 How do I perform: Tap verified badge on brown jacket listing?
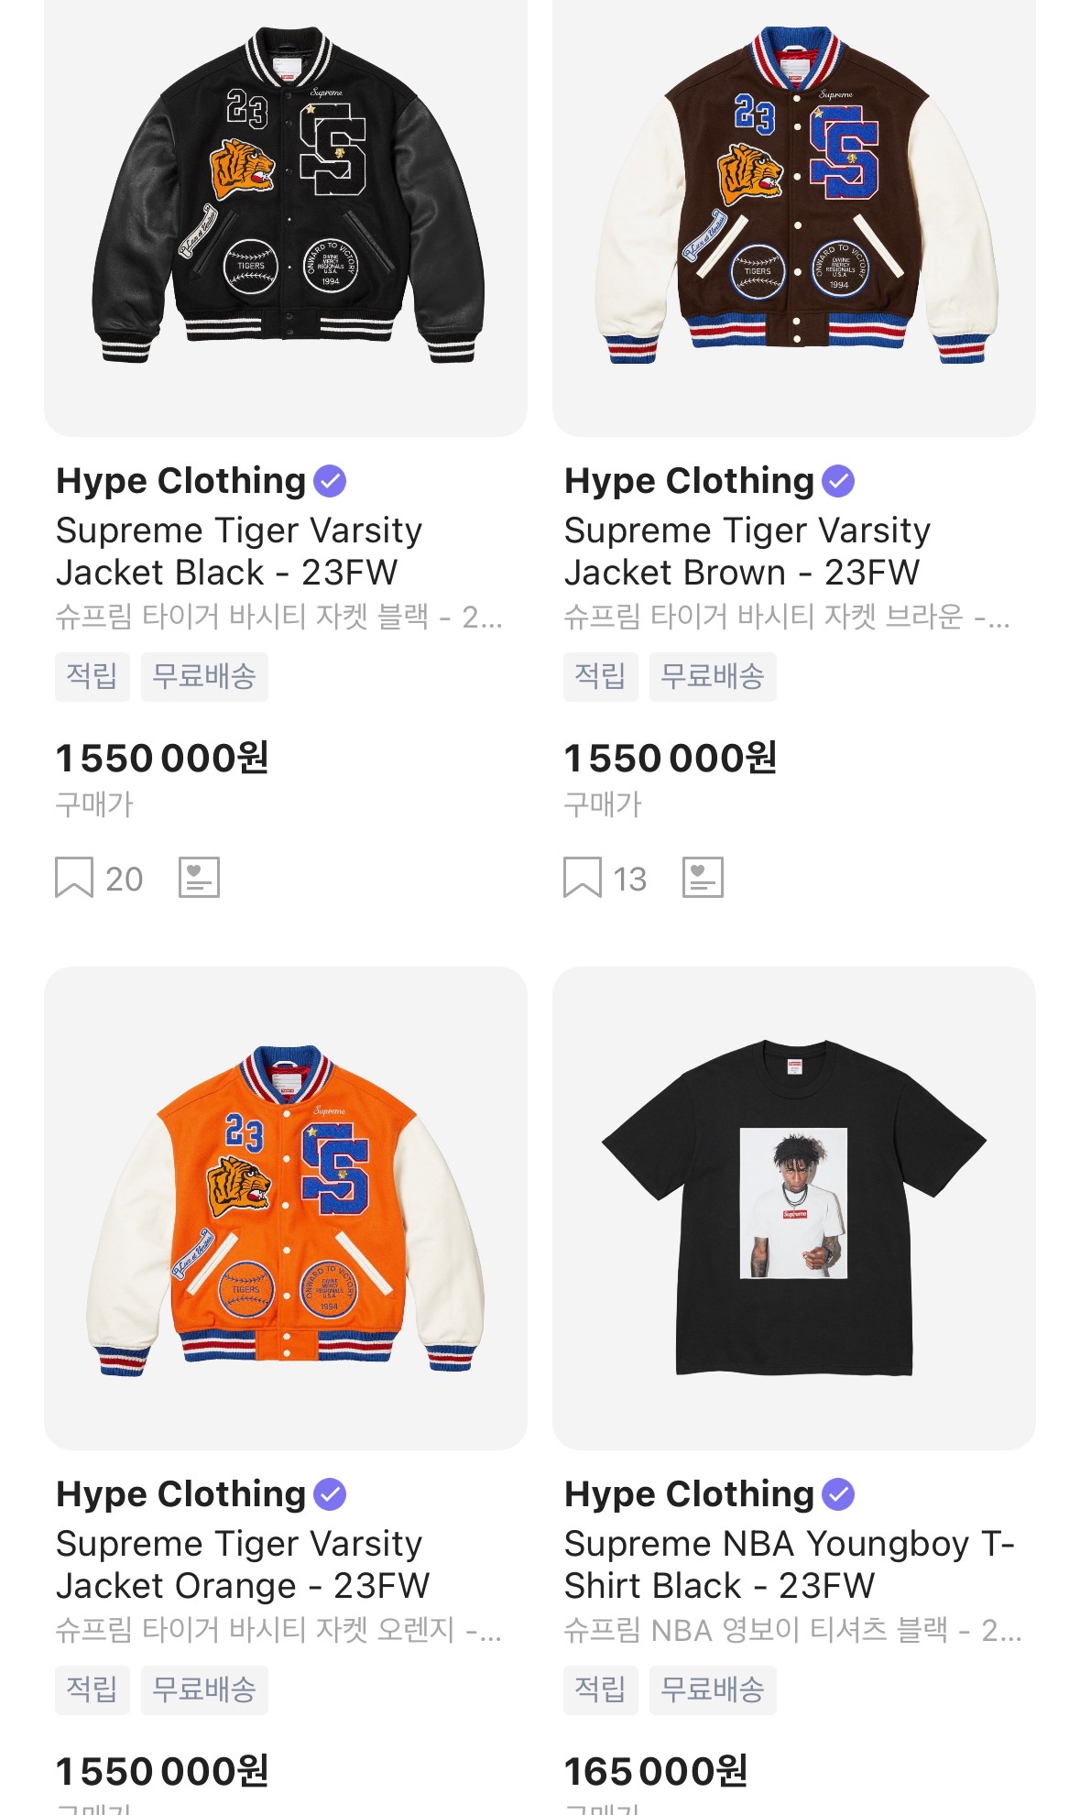point(838,481)
